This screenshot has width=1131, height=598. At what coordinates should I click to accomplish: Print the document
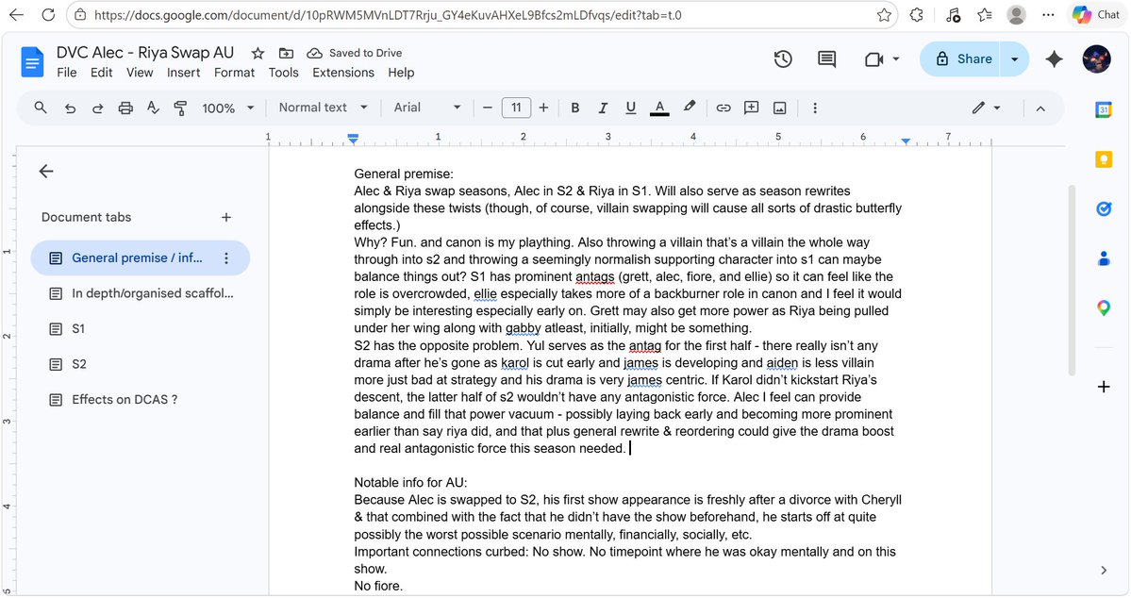tap(125, 108)
